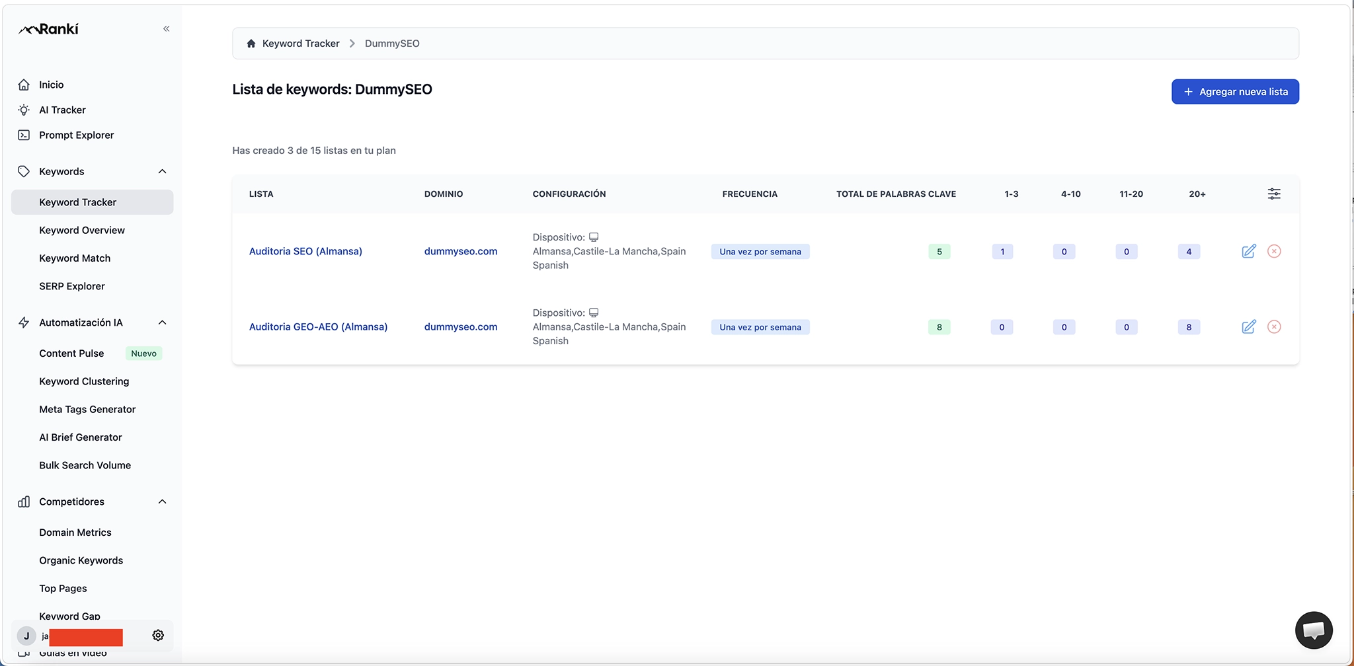Collapse the Competidores section chevron
Image resolution: width=1354 pixels, height=666 pixels.
[162, 501]
